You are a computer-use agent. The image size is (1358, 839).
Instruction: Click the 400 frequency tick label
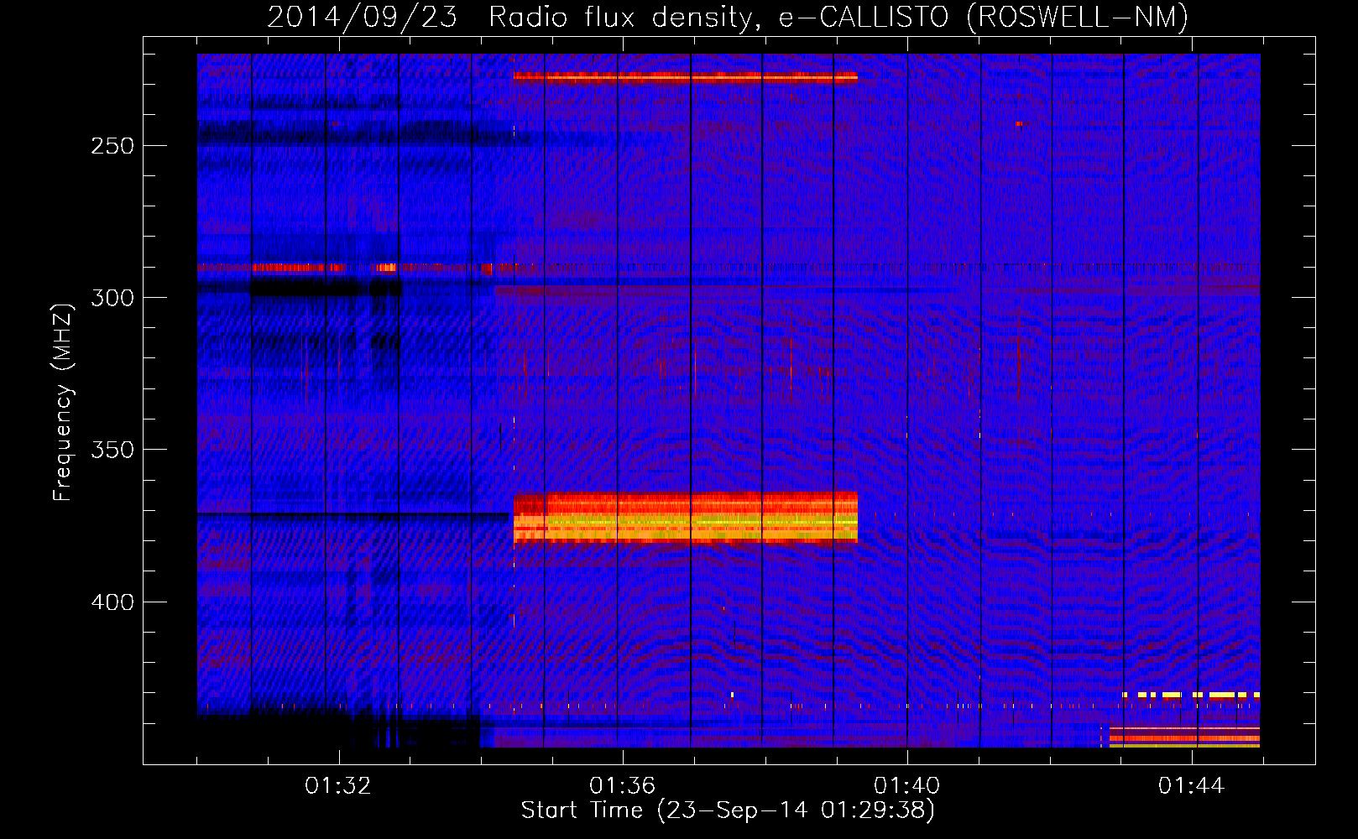112,602
